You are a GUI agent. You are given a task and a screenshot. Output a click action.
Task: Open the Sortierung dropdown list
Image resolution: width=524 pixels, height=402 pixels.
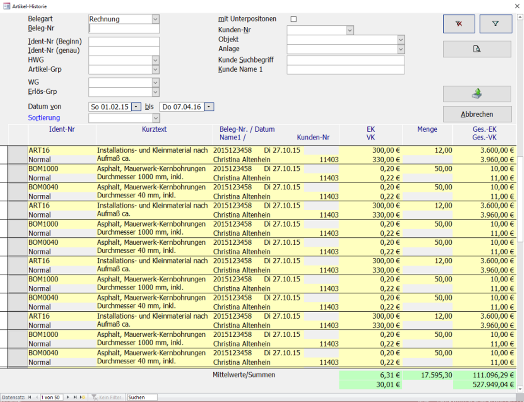pos(155,118)
